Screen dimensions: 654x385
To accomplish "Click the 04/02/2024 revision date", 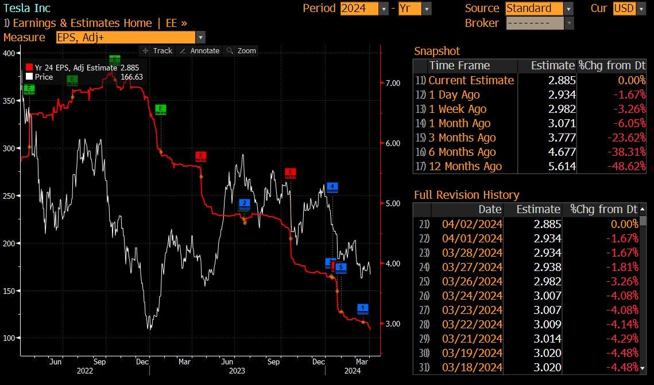I will 472,224.
